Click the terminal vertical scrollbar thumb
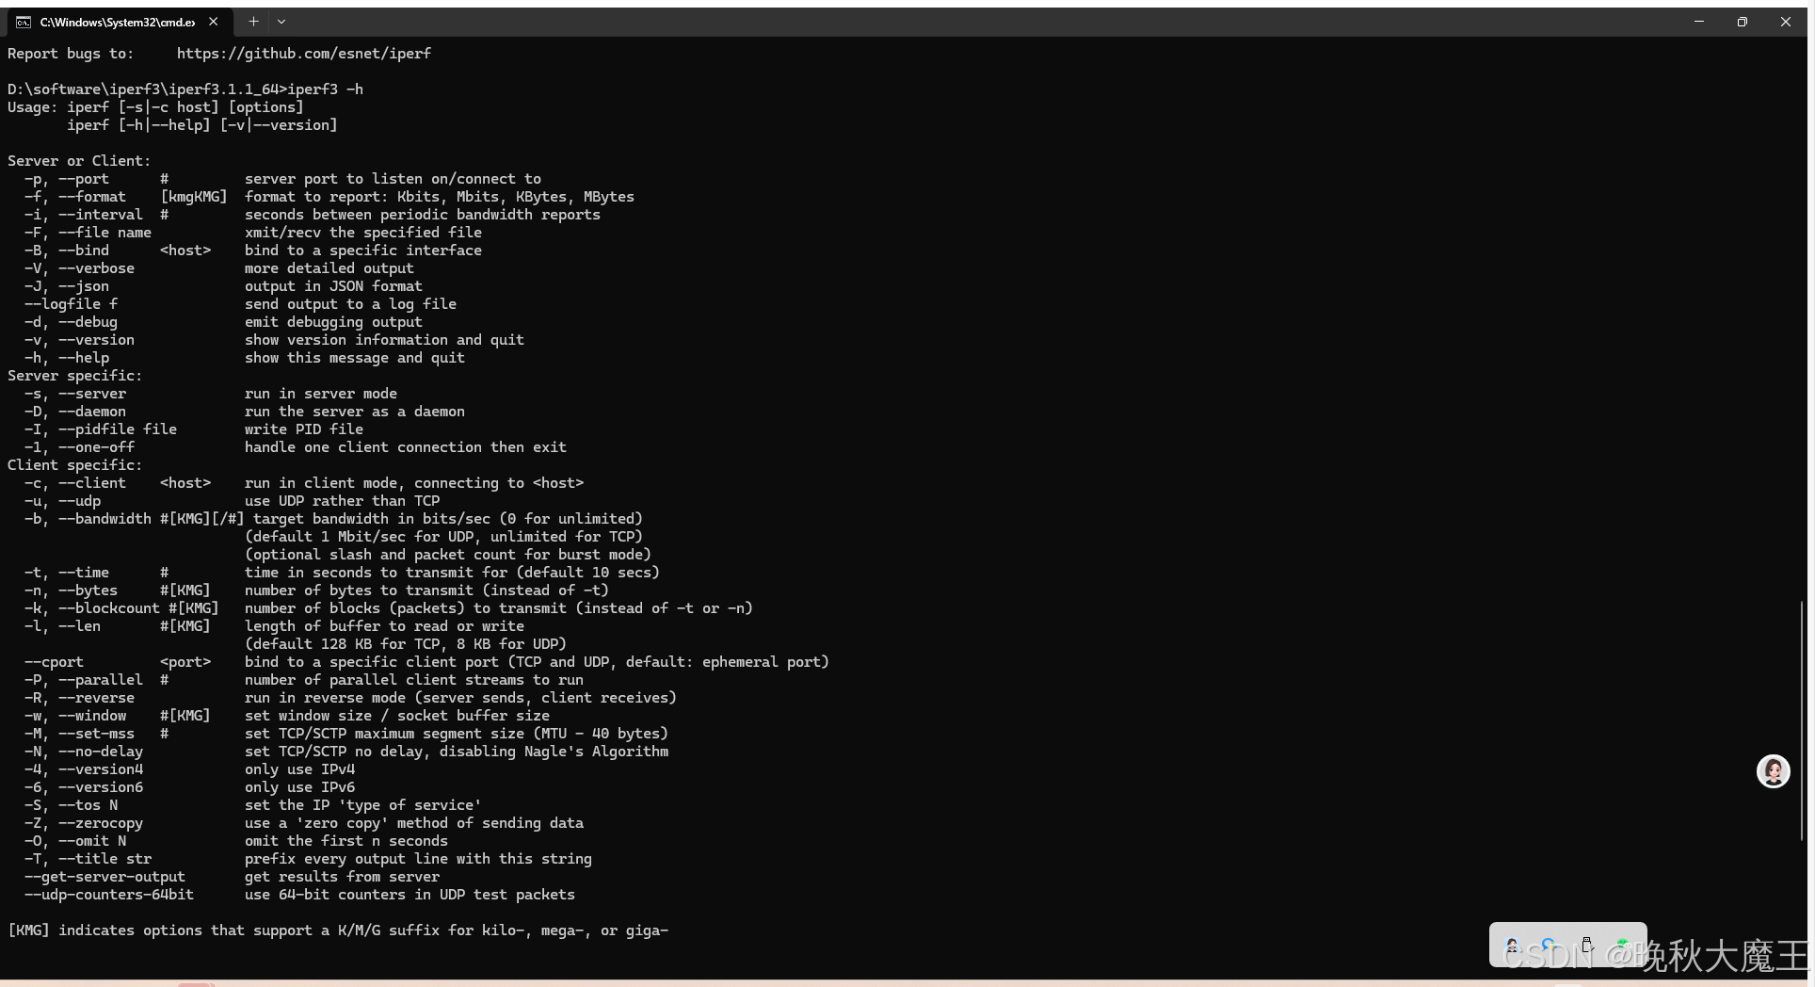 pyautogui.click(x=1801, y=720)
